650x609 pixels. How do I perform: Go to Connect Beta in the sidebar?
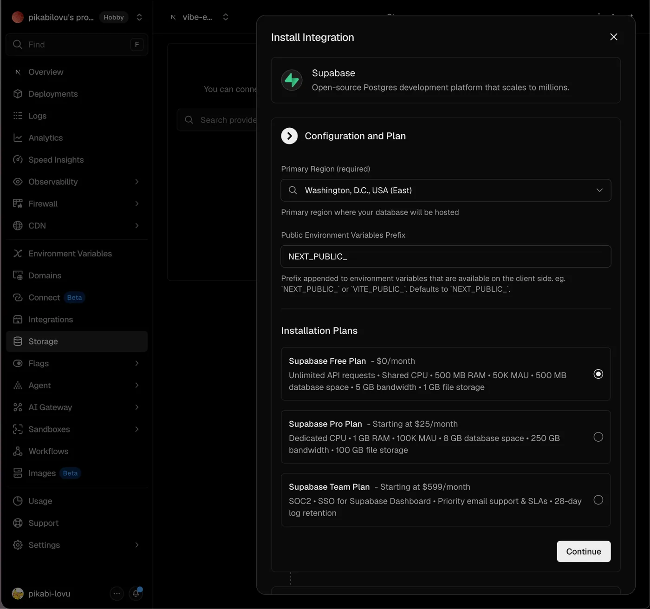click(77, 297)
